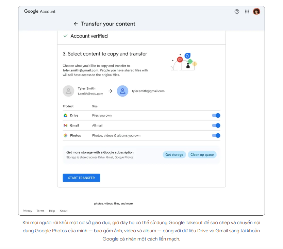The height and width of the screenshot is (249, 283).
Task: Turn off the Gmail transfer toggle
Action: pyautogui.click(x=216, y=126)
